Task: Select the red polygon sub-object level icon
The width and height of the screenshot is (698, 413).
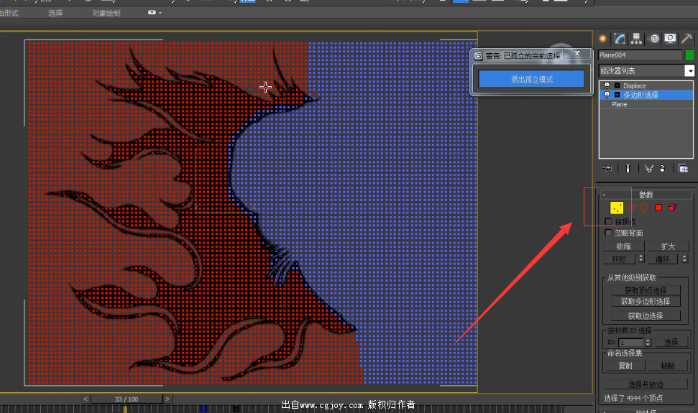Action: point(658,208)
